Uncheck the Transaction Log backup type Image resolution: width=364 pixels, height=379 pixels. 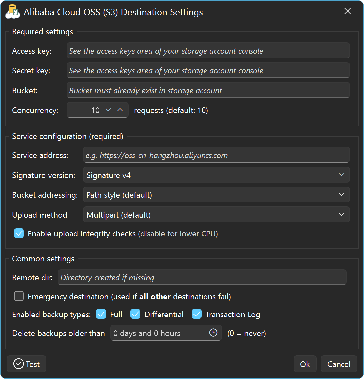196,314
